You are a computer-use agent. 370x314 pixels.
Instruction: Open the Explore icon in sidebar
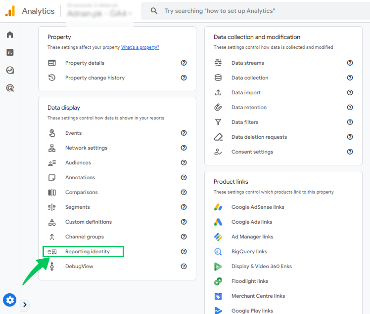point(10,70)
